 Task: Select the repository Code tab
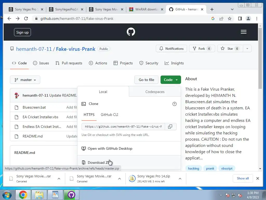point(19,63)
